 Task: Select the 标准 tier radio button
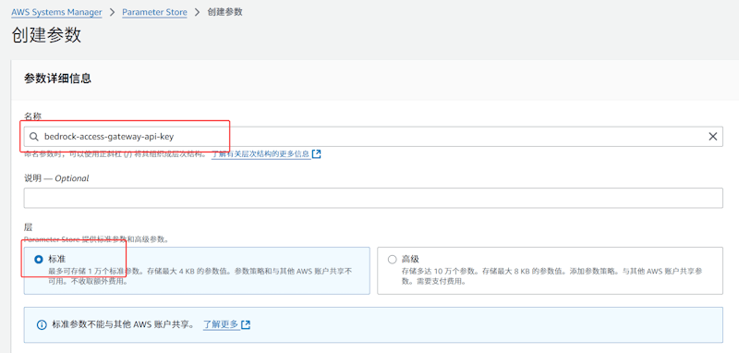coord(39,260)
